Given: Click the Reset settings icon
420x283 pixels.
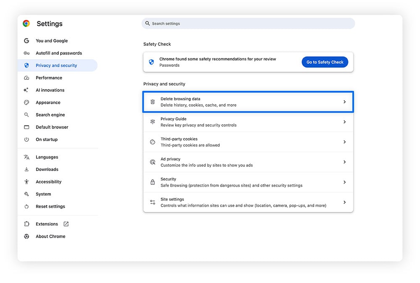Looking at the screenshot, I should (x=26, y=206).
